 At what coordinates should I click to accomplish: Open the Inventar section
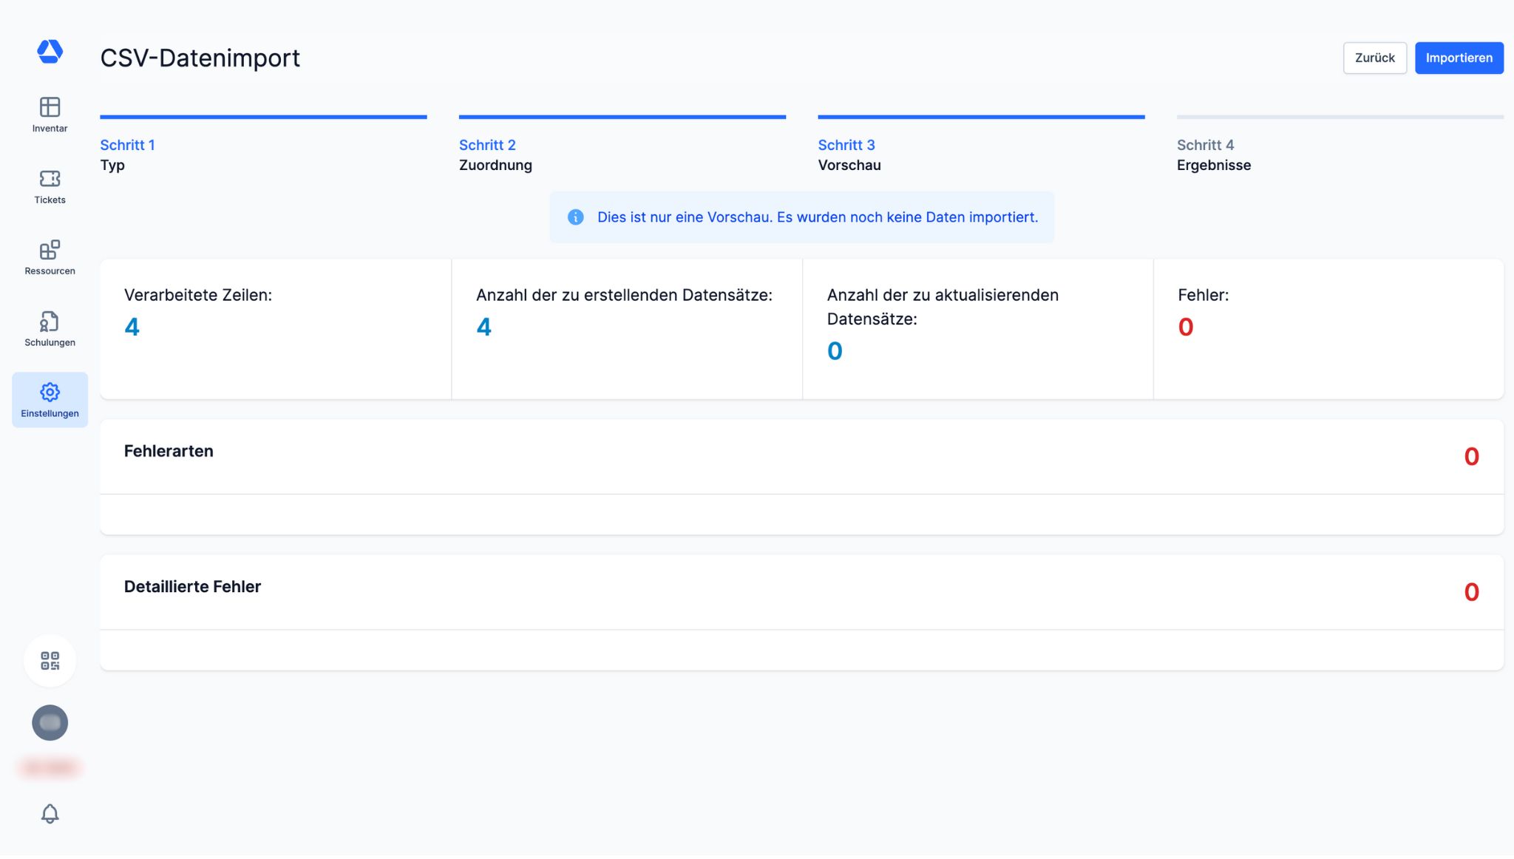pos(50,115)
